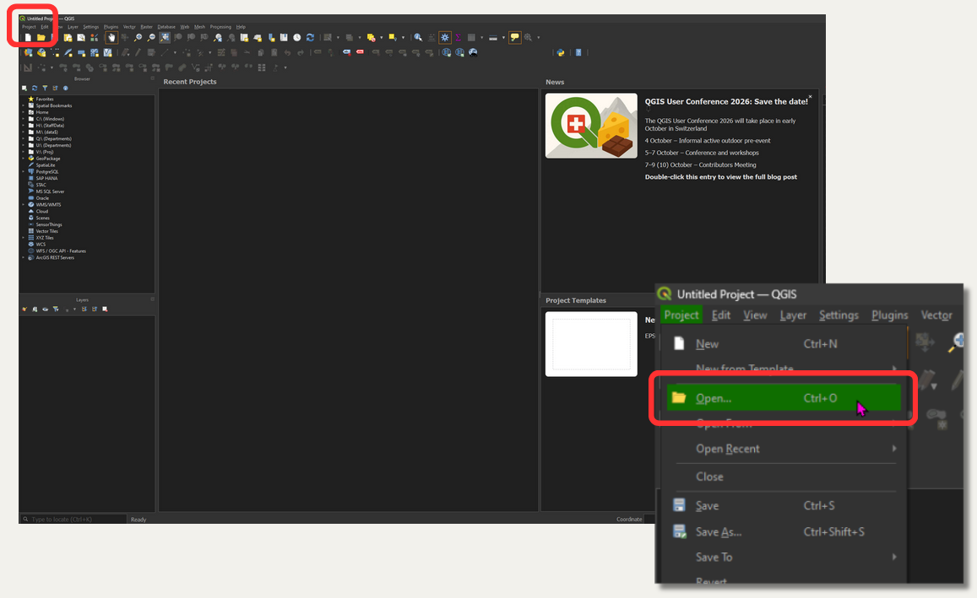Click the blue gear Processing Toolbox icon

(445, 37)
